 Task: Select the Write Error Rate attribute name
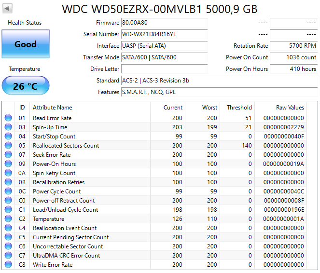coord(53,265)
